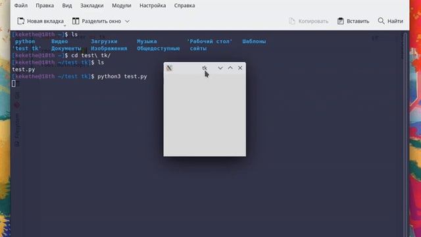Screen dimensions: 421x237
Task: Minimize the tk window with down chevron
Action: [x=220, y=68]
